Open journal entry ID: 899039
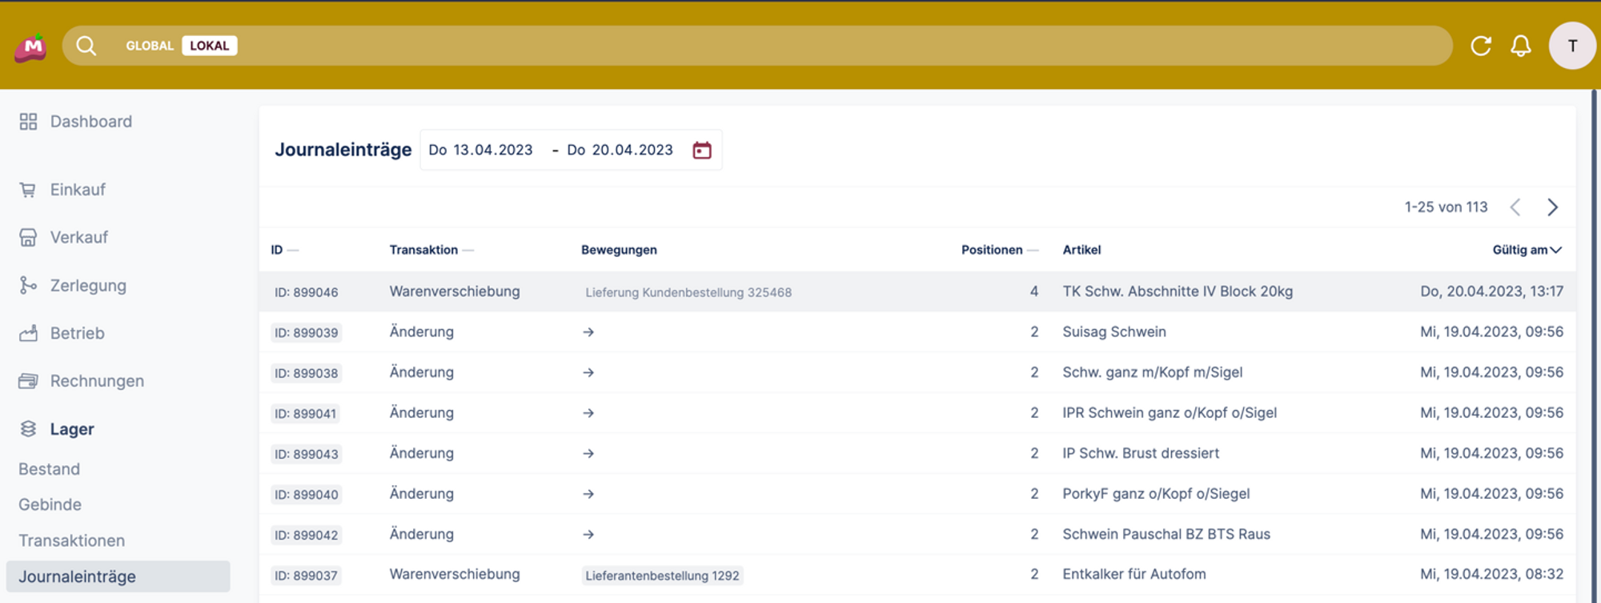 click(306, 332)
